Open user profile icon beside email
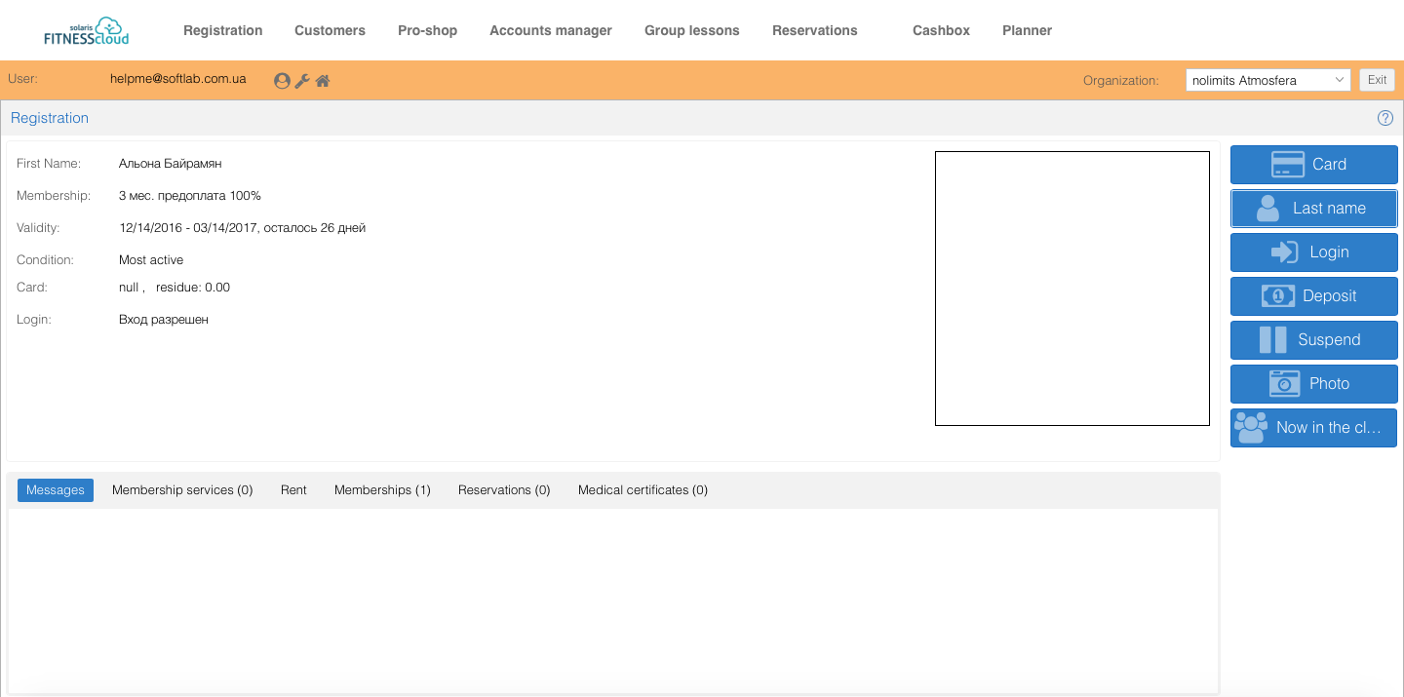The width and height of the screenshot is (1404, 697). coord(283,81)
